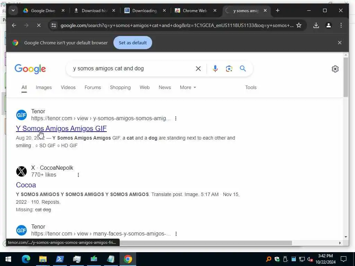The width and height of the screenshot is (355, 266).
Task: Switch to the Chrome Web Store tab
Action: 192,11
